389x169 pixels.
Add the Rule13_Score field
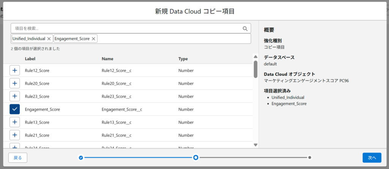tap(15, 122)
